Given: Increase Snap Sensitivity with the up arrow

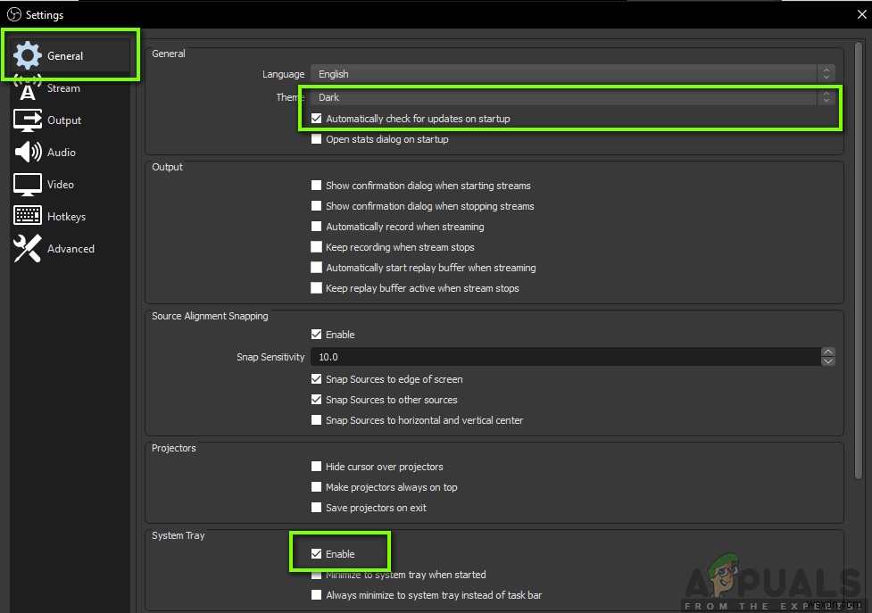Looking at the screenshot, I should point(827,352).
